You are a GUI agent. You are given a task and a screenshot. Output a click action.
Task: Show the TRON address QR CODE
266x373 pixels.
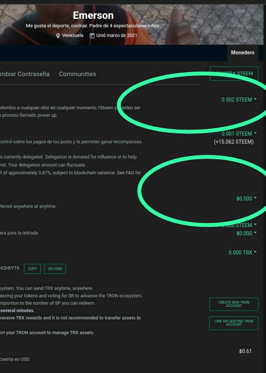click(55, 269)
